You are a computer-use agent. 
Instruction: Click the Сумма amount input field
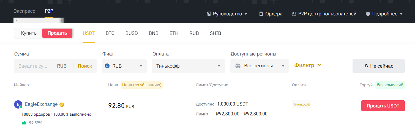coord(34,66)
